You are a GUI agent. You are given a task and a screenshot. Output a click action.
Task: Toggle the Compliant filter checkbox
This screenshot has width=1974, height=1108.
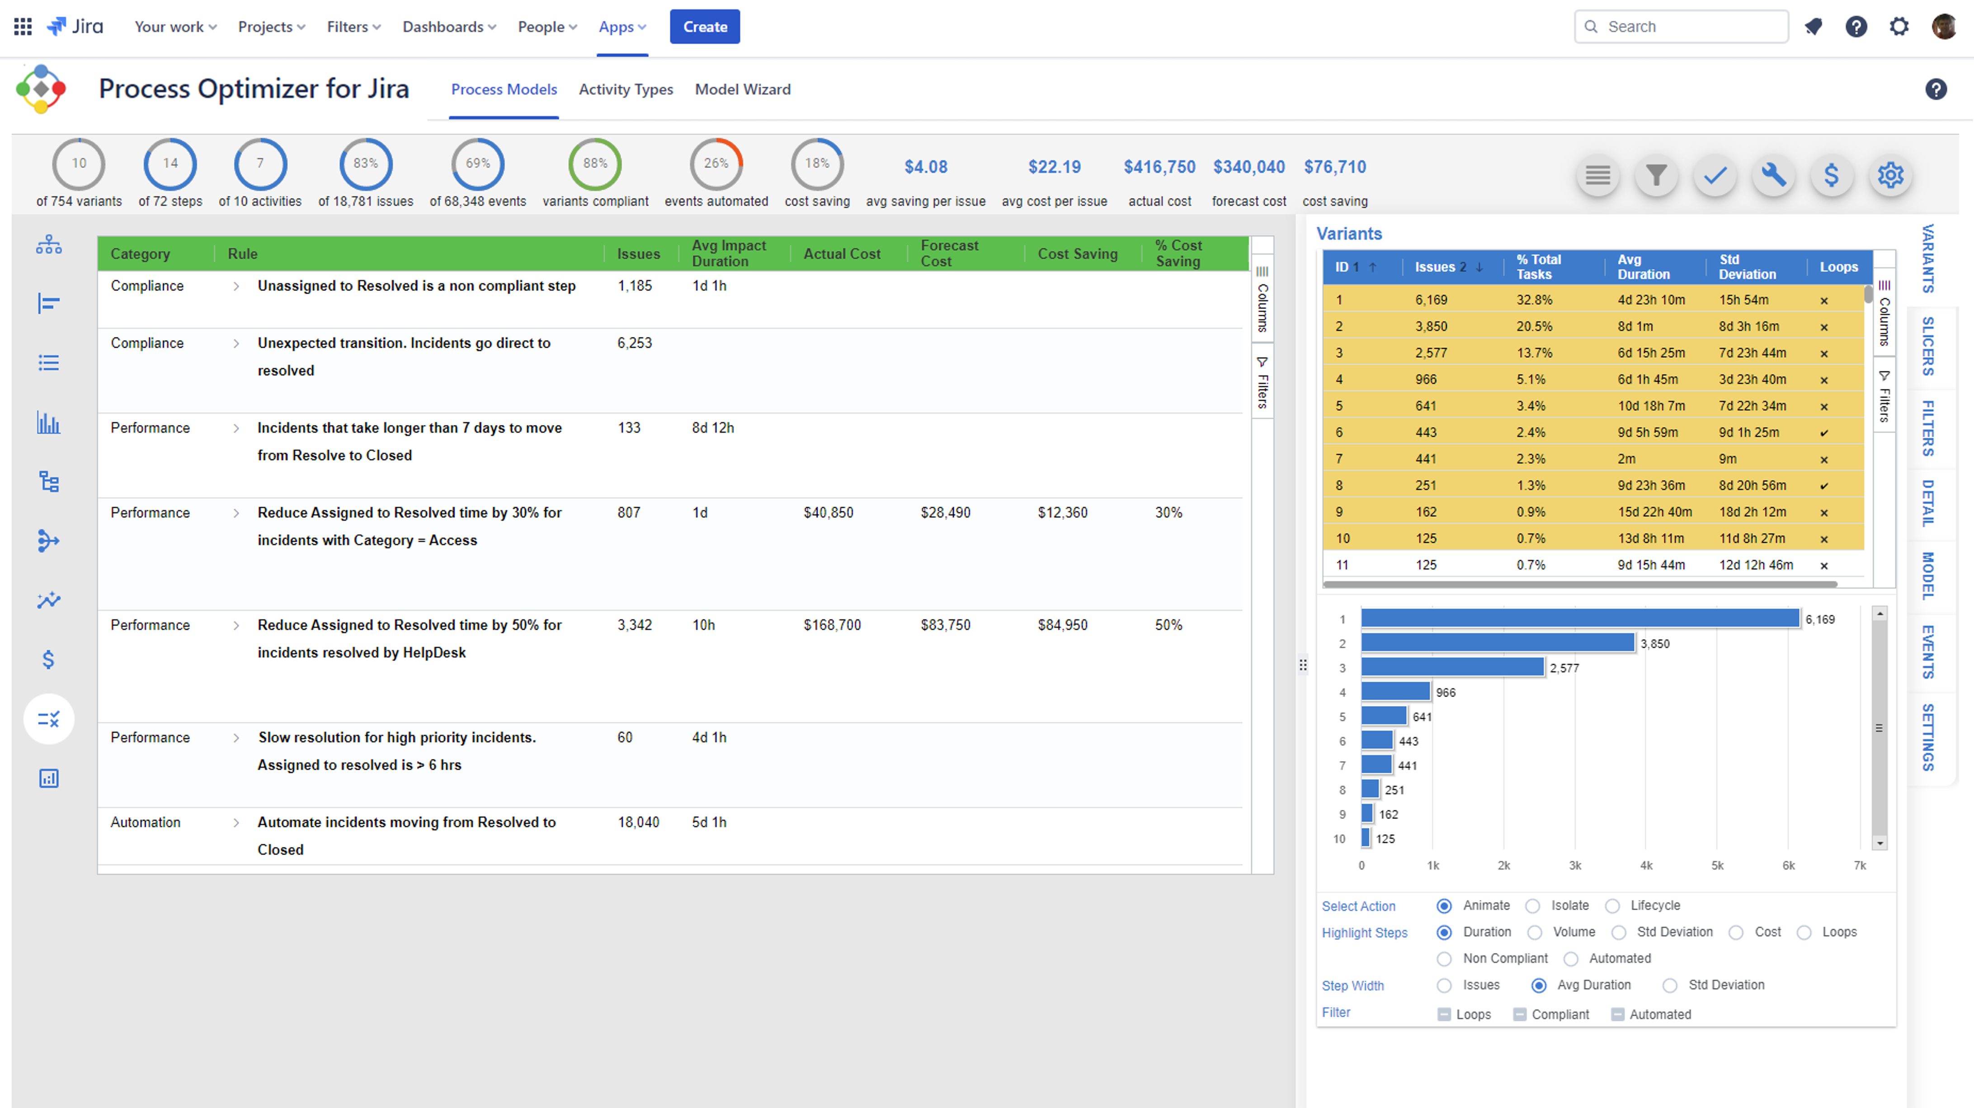[x=1520, y=1014]
